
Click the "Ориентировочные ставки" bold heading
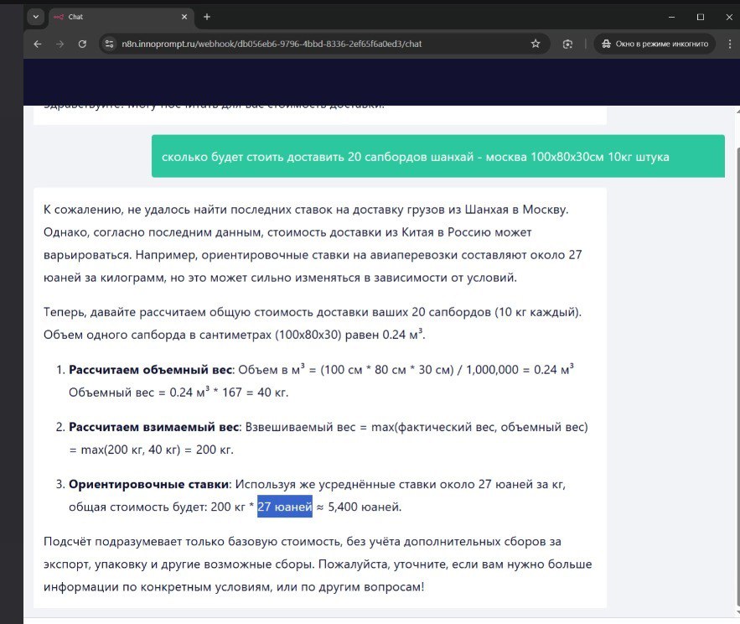pos(147,484)
